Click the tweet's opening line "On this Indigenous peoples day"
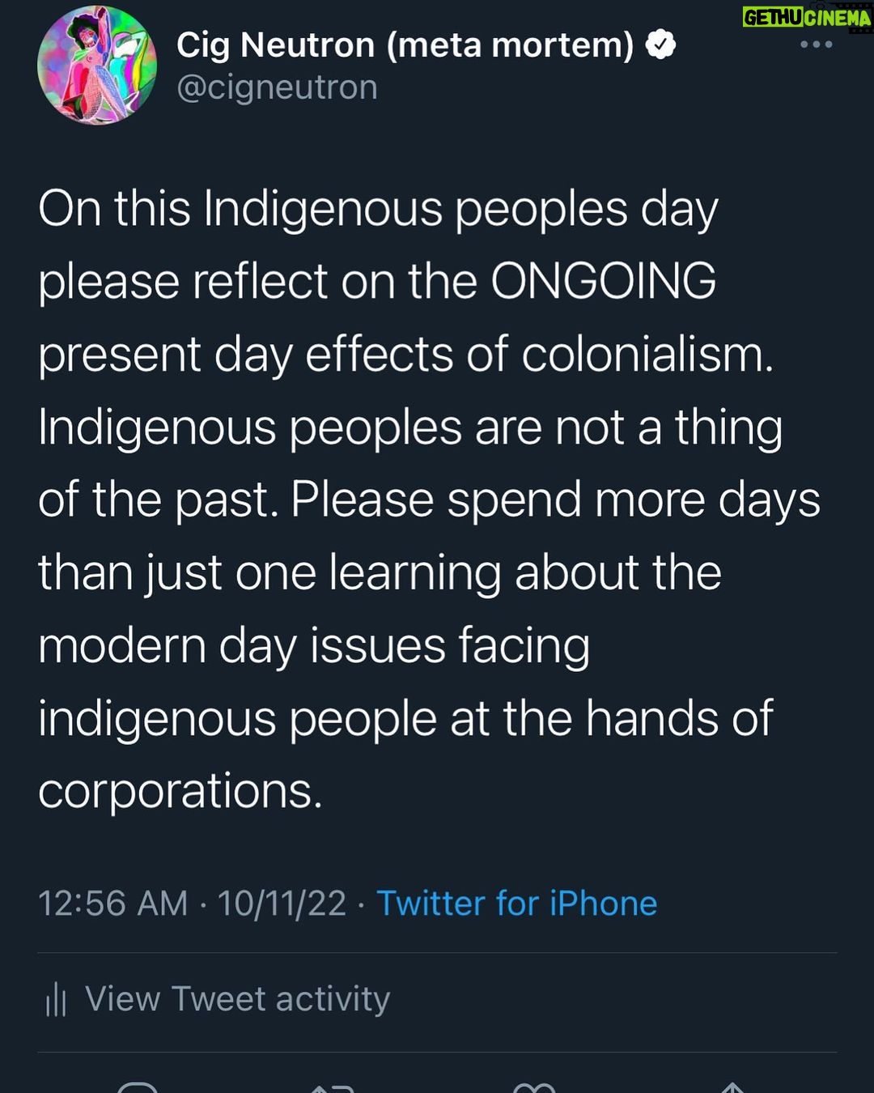This screenshot has height=1093, width=874. click(x=378, y=211)
